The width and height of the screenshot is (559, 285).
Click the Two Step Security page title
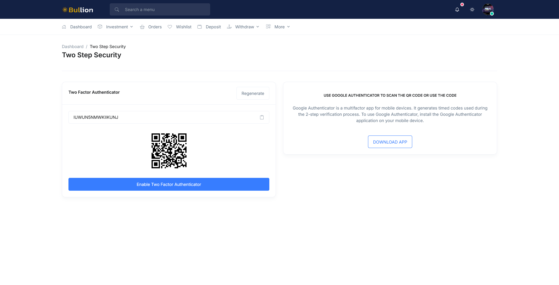click(92, 55)
